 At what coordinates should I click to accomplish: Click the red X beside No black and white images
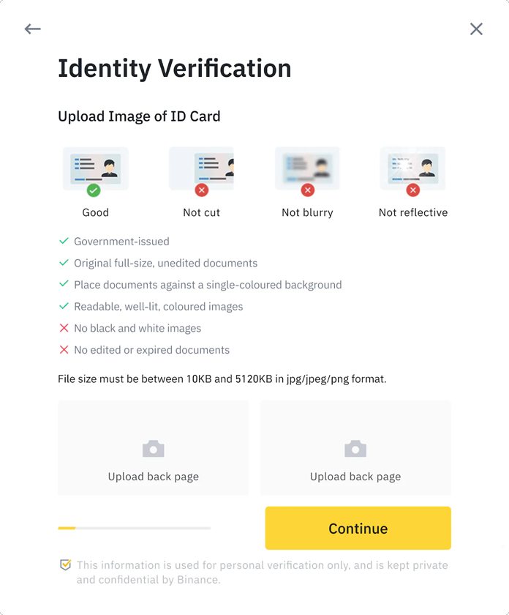click(x=64, y=329)
